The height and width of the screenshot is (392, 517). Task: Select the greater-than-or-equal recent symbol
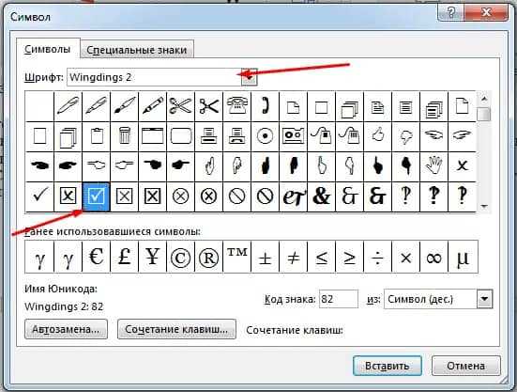click(349, 257)
